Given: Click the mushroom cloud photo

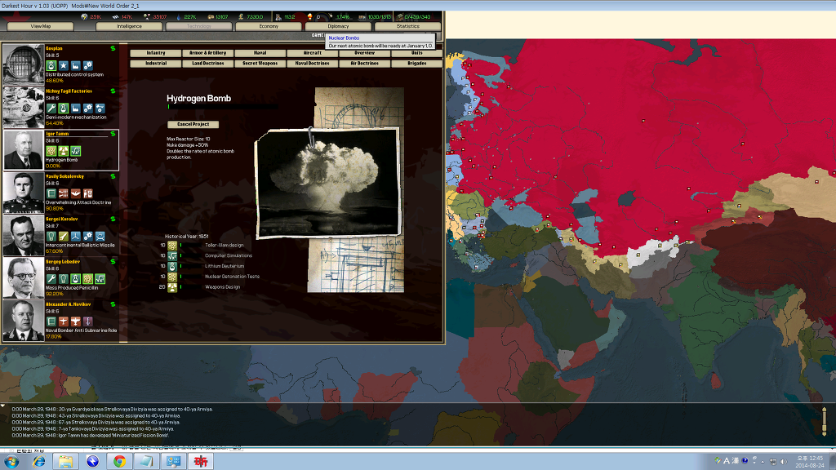Looking at the screenshot, I should (328, 183).
